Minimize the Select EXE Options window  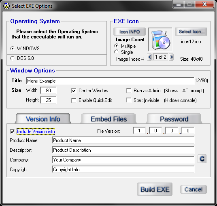[x=179, y=4]
